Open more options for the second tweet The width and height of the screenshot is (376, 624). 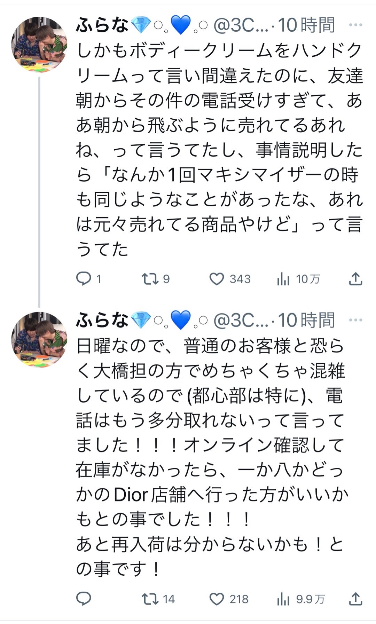pos(355,320)
